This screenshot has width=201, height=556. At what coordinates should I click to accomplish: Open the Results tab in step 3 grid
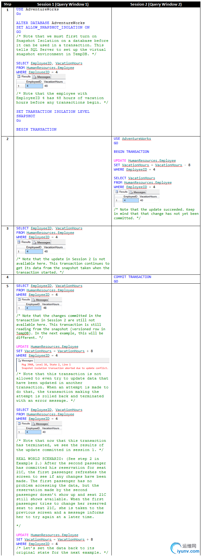(x=24, y=242)
